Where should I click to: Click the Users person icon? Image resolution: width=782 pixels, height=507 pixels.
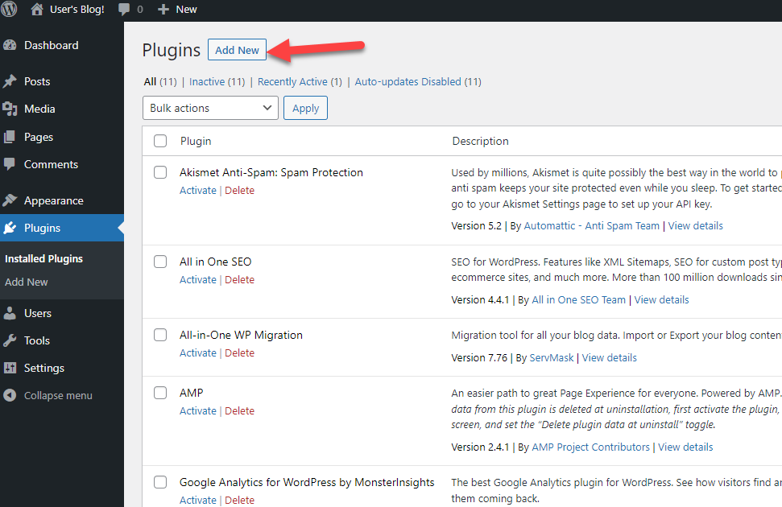pos(10,313)
